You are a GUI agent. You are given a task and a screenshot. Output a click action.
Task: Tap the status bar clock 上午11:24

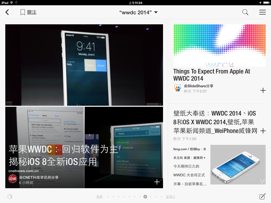pyautogui.click(x=135, y=3)
